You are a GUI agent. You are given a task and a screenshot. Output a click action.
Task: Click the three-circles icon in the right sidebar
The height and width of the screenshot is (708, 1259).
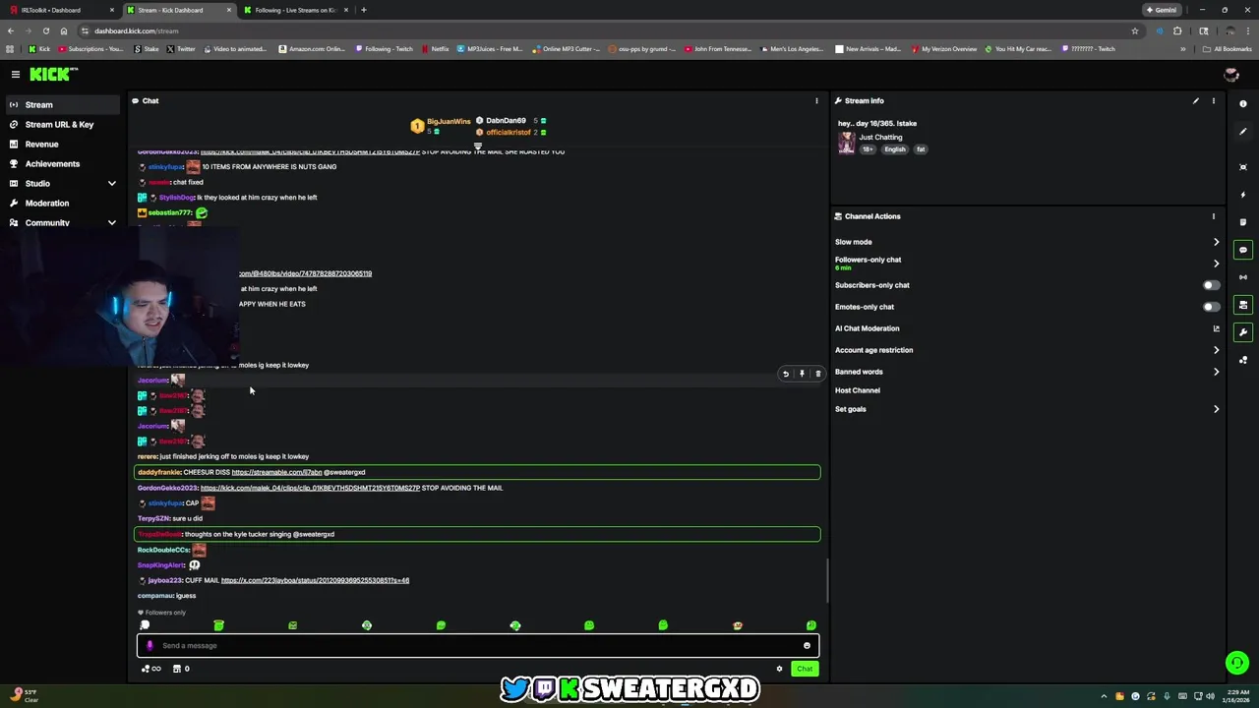click(1243, 360)
